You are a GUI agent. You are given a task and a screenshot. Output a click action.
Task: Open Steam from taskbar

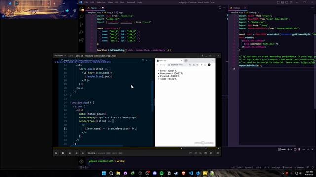176,173
